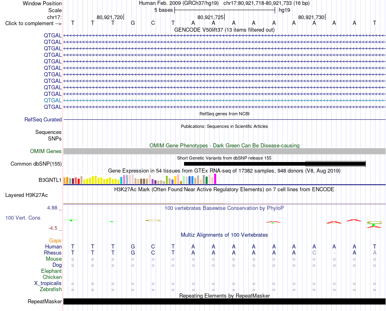The width and height of the screenshot is (386, 311).
Task: Click the B3GNTL1 GTEx expression label
Action: [x=50, y=180]
